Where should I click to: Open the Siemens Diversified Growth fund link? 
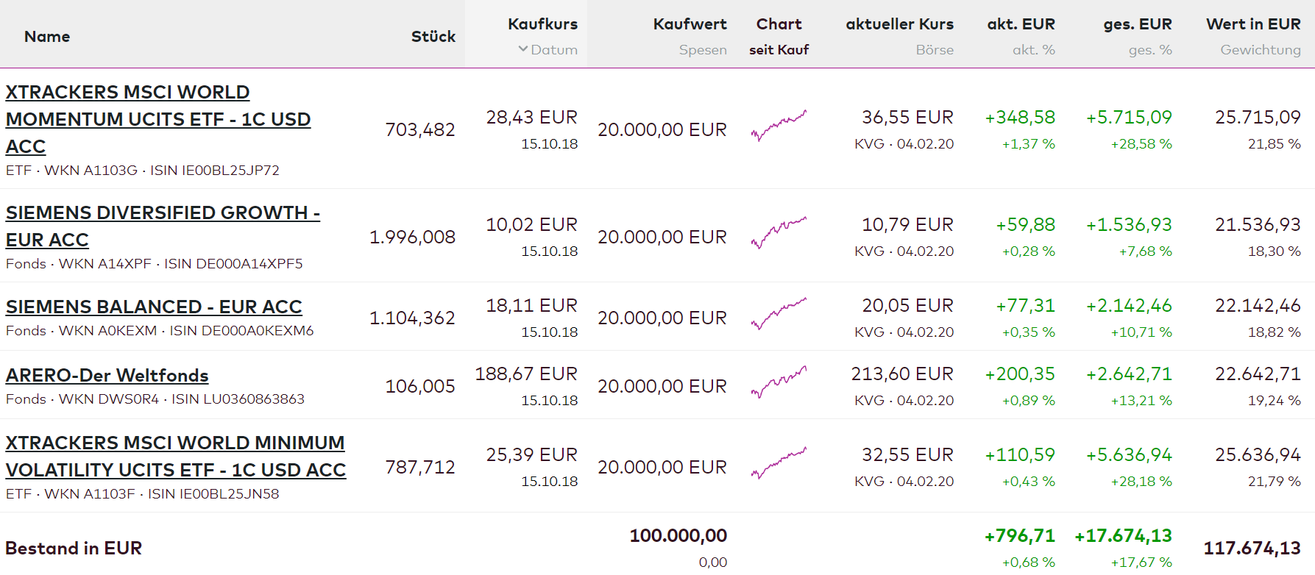point(163,213)
